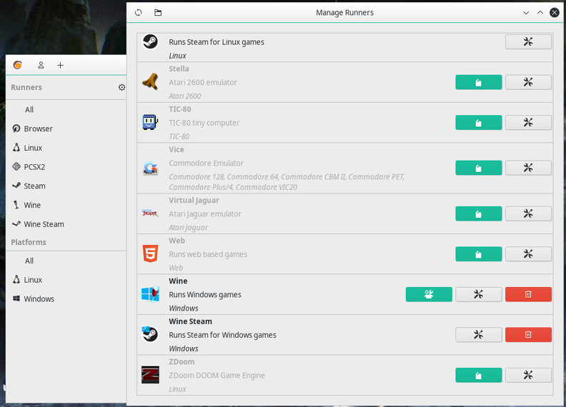Configure the Stella runner
The width and height of the screenshot is (566, 407).
tap(528, 82)
